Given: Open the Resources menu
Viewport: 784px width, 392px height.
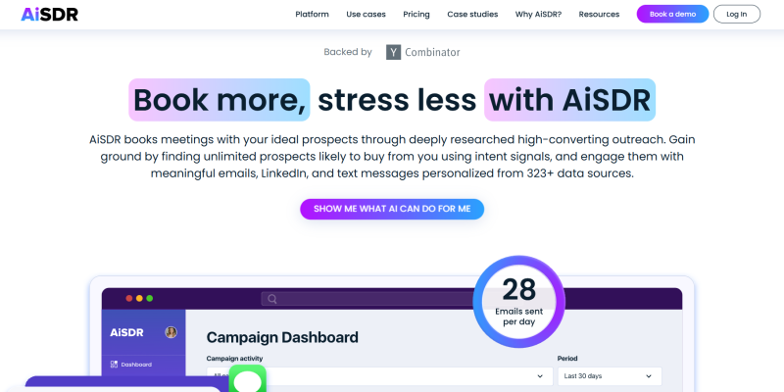Looking at the screenshot, I should pos(599,15).
